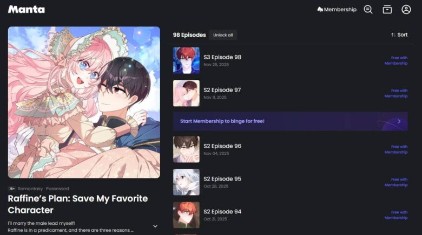Open the user profile icon

406,10
